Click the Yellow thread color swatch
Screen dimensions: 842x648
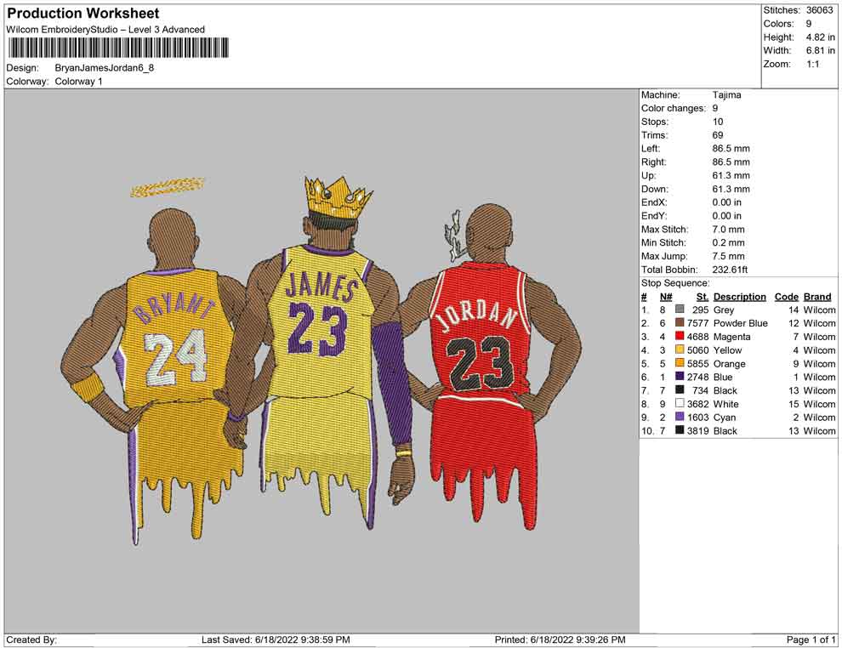coord(680,350)
